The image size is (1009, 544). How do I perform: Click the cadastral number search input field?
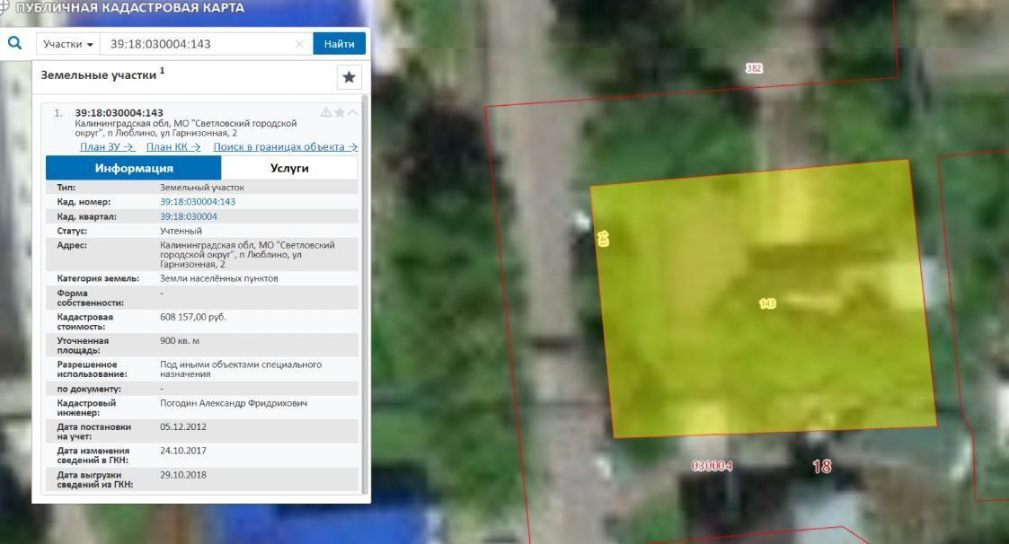198,44
